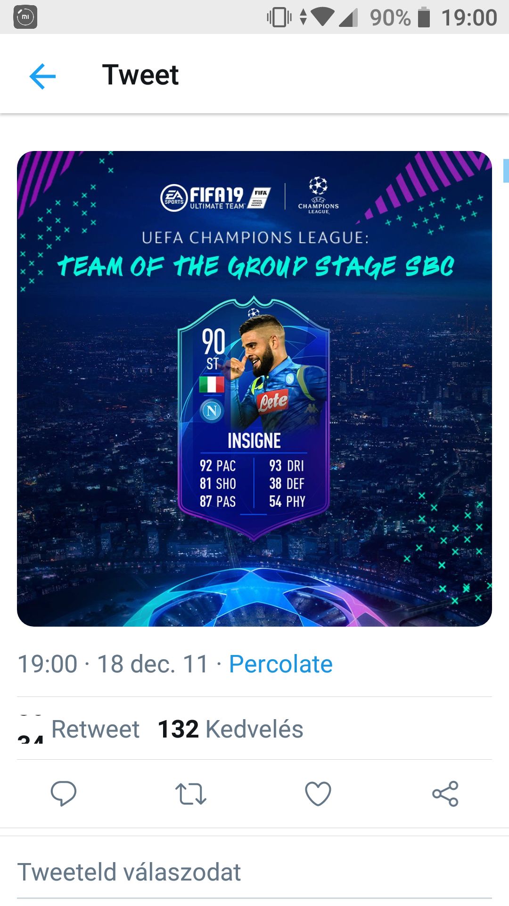Tap the mobile signal strength icon
This screenshot has width=509, height=906.
click(x=349, y=17)
